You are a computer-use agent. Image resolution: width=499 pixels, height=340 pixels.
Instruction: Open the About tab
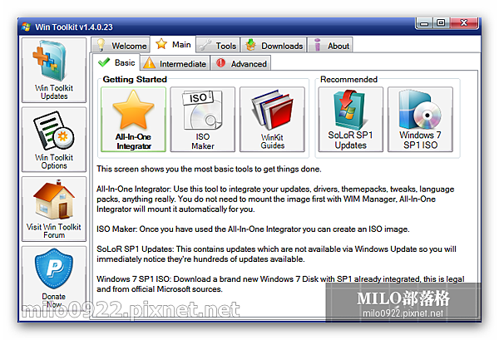click(x=330, y=46)
